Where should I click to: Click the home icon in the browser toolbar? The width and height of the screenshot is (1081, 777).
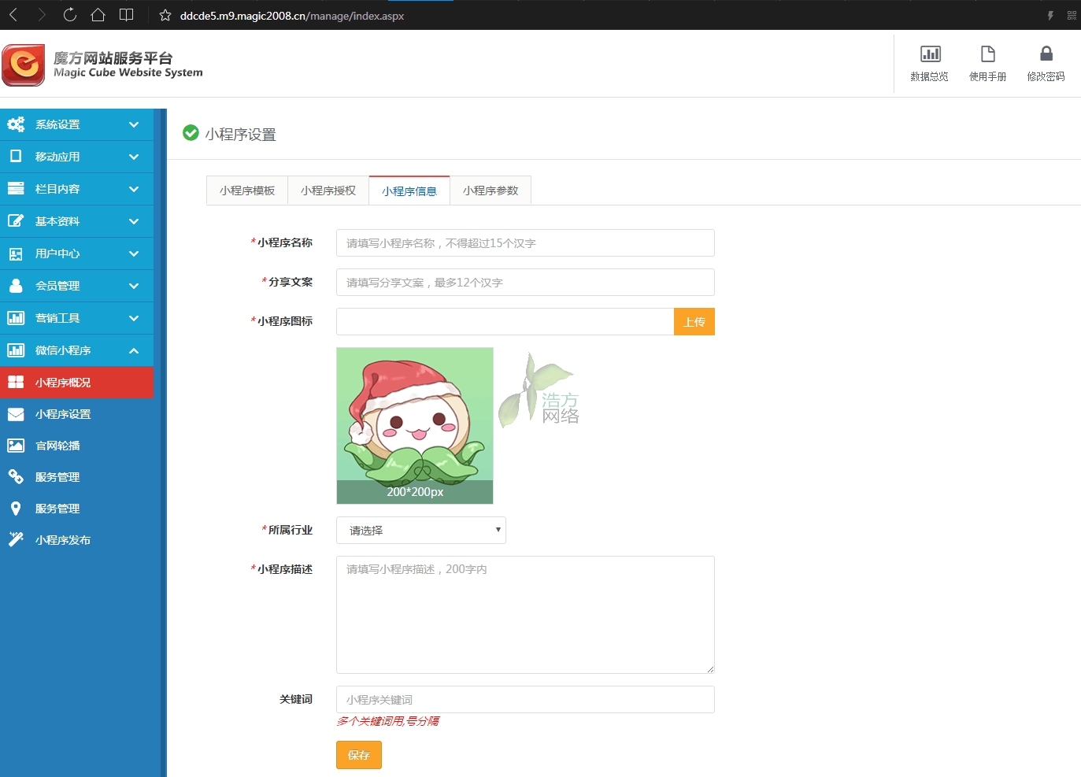tap(97, 15)
